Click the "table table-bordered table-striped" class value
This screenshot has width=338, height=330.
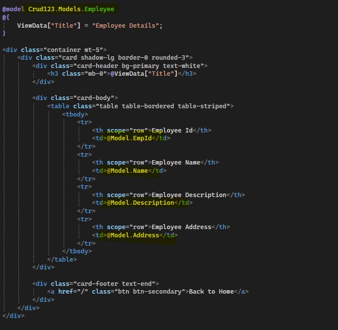[164, 106]
